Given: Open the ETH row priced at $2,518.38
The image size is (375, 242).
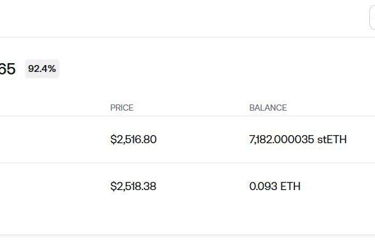Looking at the screenshot, I should [187, 186].
